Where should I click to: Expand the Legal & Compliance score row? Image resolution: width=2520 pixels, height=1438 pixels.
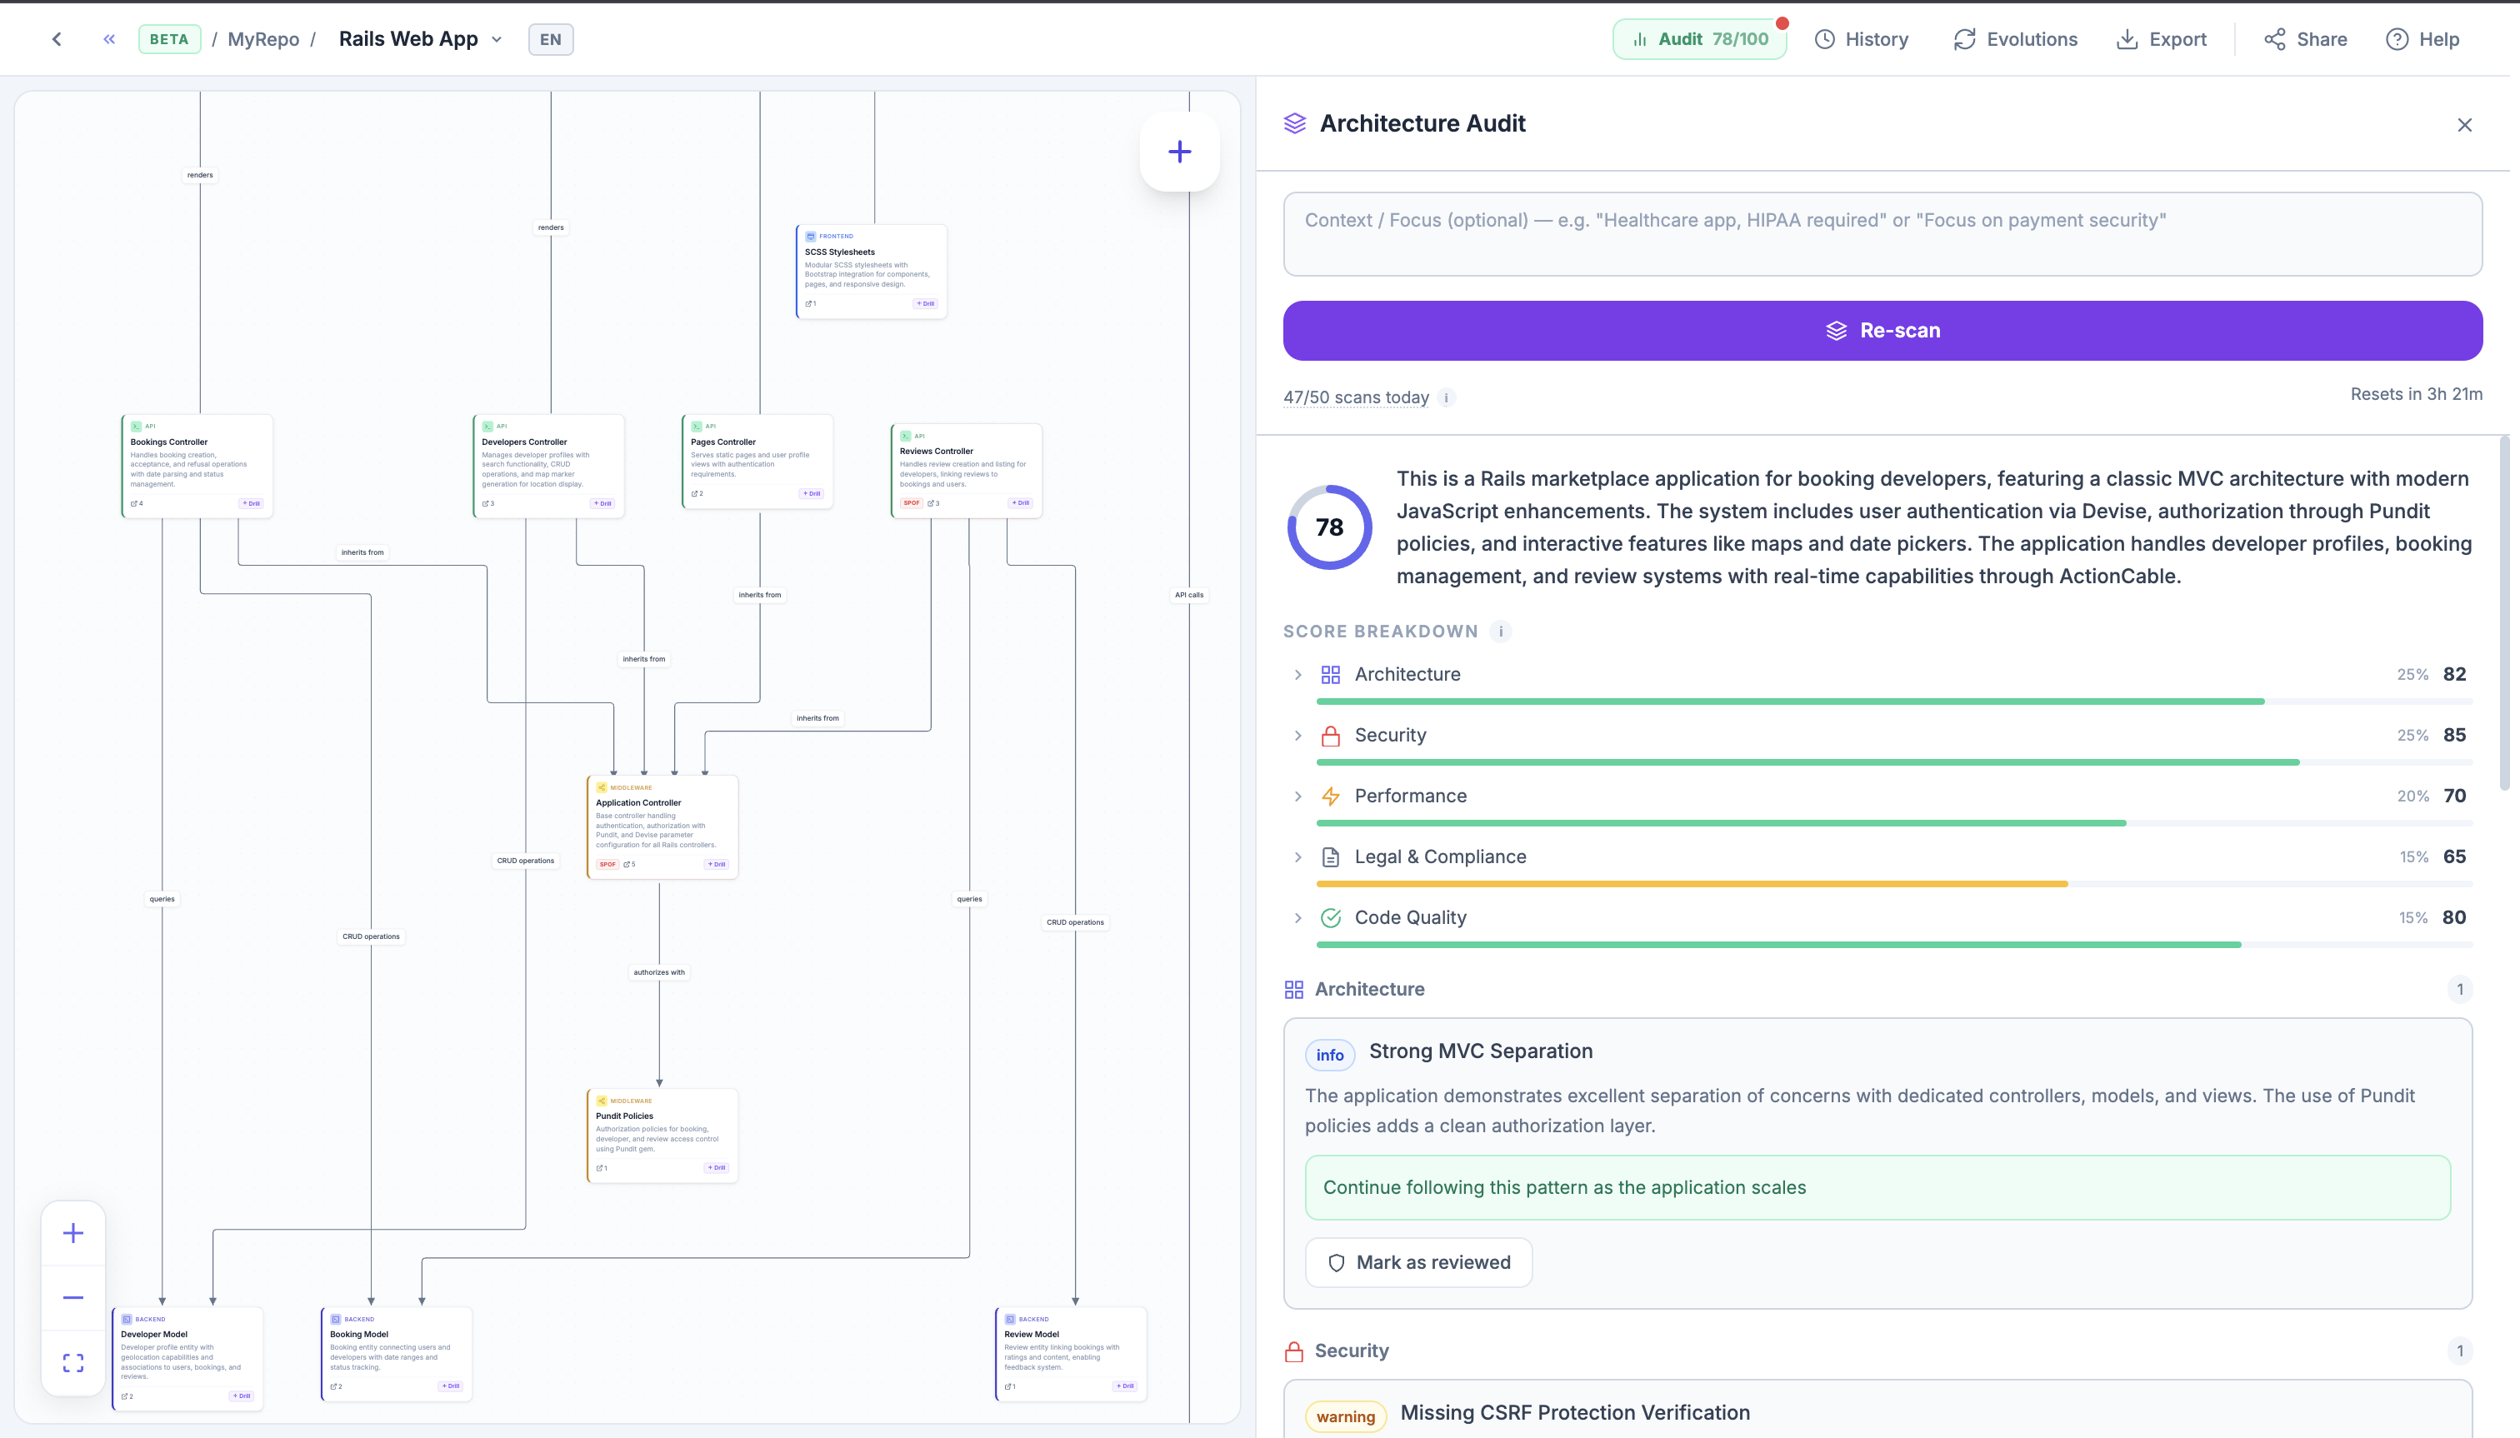(1298, 857)
